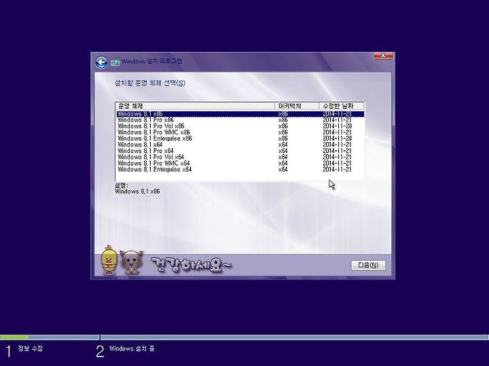This screenshot has height=366, width=489.
Task: Select Windows 8.1 Pro Vol x86
Action: pyautogui.click(x=240, y=126)
